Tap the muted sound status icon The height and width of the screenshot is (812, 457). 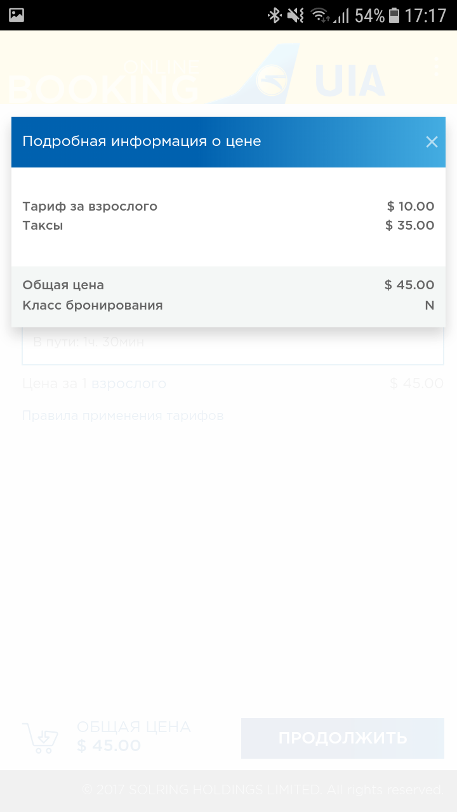(x=295, y=15)
